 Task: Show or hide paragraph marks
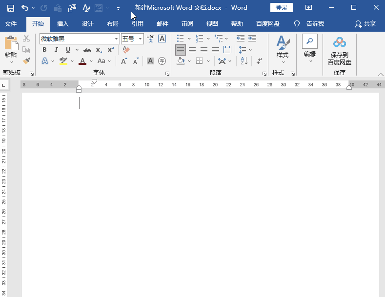[259, 61]
